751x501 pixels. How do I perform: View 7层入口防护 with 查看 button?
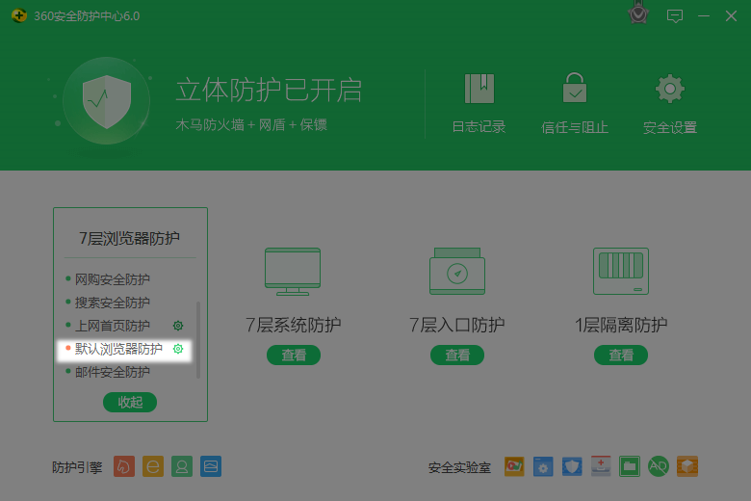click(457, 355)
